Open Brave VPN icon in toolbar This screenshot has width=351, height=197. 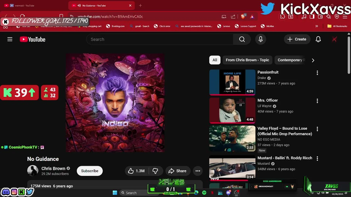click(337, 17)
